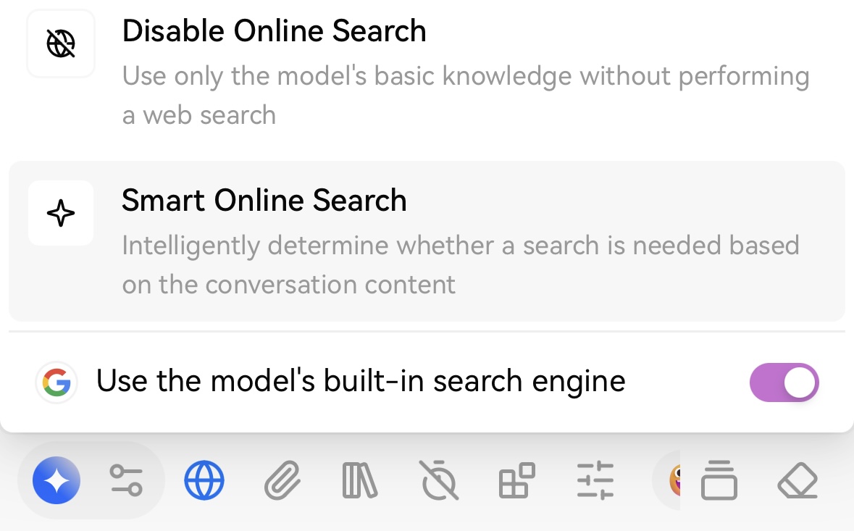Open the tuning sliders settings icon

pyautogui.click(x=595, y=480)
